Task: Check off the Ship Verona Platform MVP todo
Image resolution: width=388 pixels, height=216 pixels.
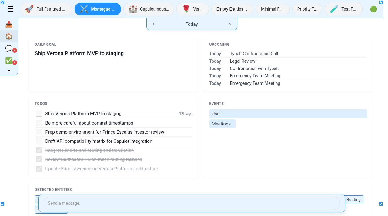Action: tap(39, 114)
